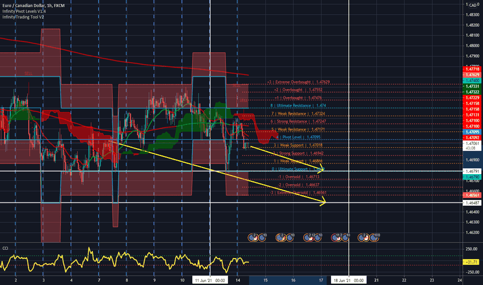Click the '3 | Weak Support | 1.47018' label
The height and width of the screenshot is (285, 483).
tap(298, 145)
